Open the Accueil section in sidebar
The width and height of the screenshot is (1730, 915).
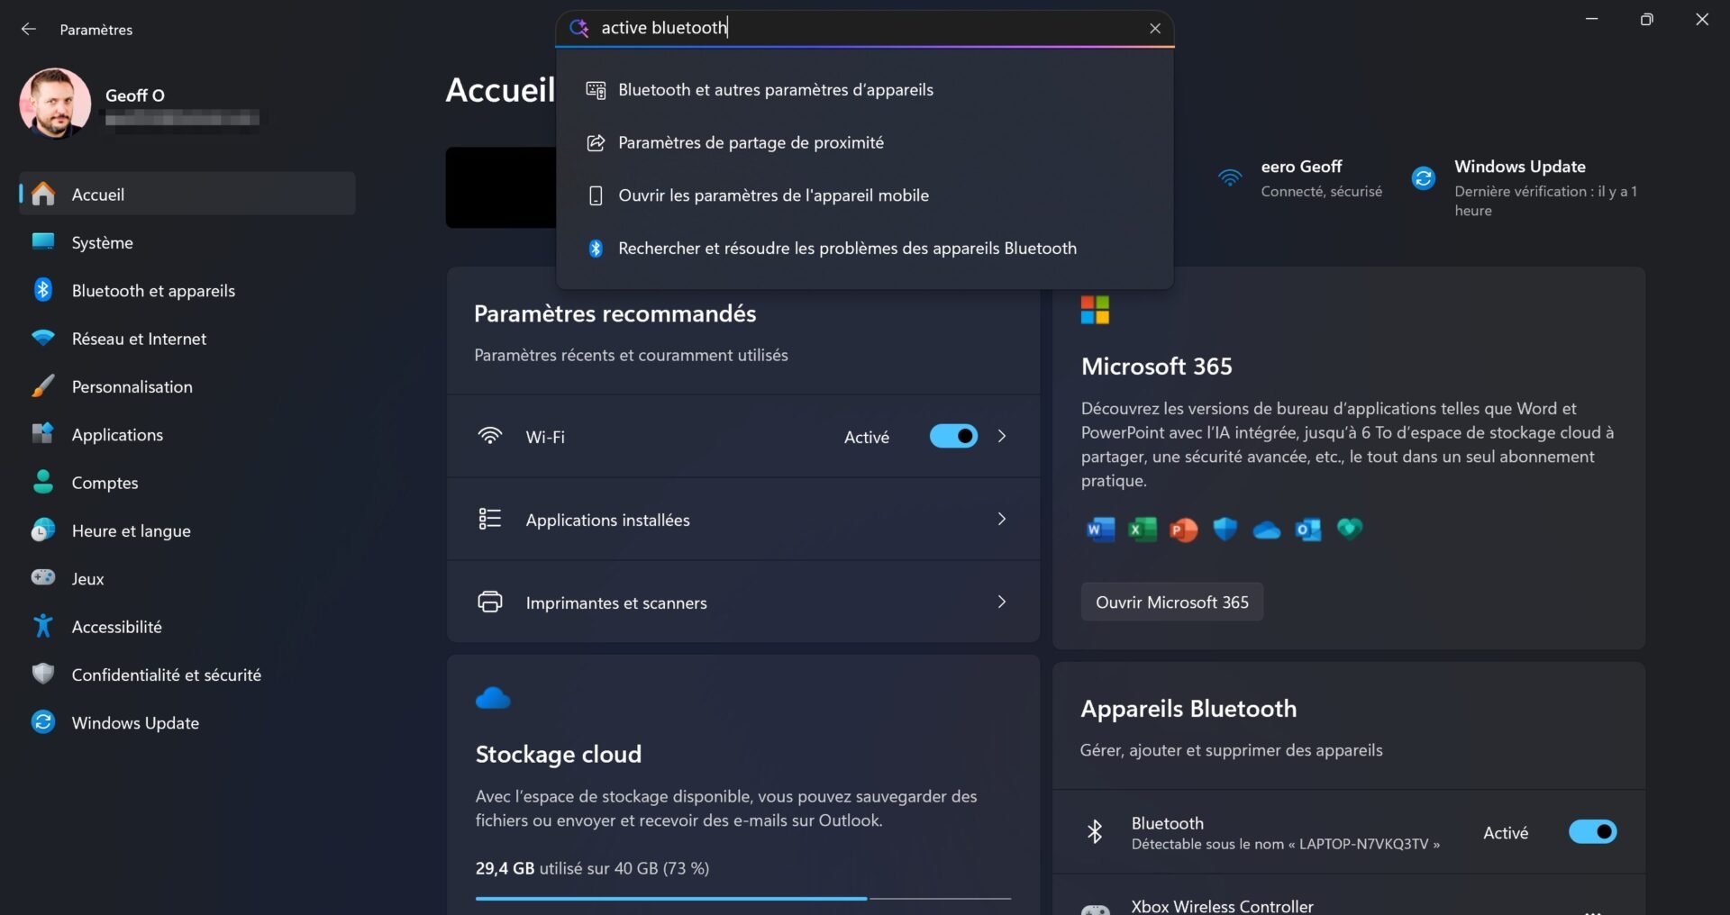pyautogui.click(x=187, y=194)
